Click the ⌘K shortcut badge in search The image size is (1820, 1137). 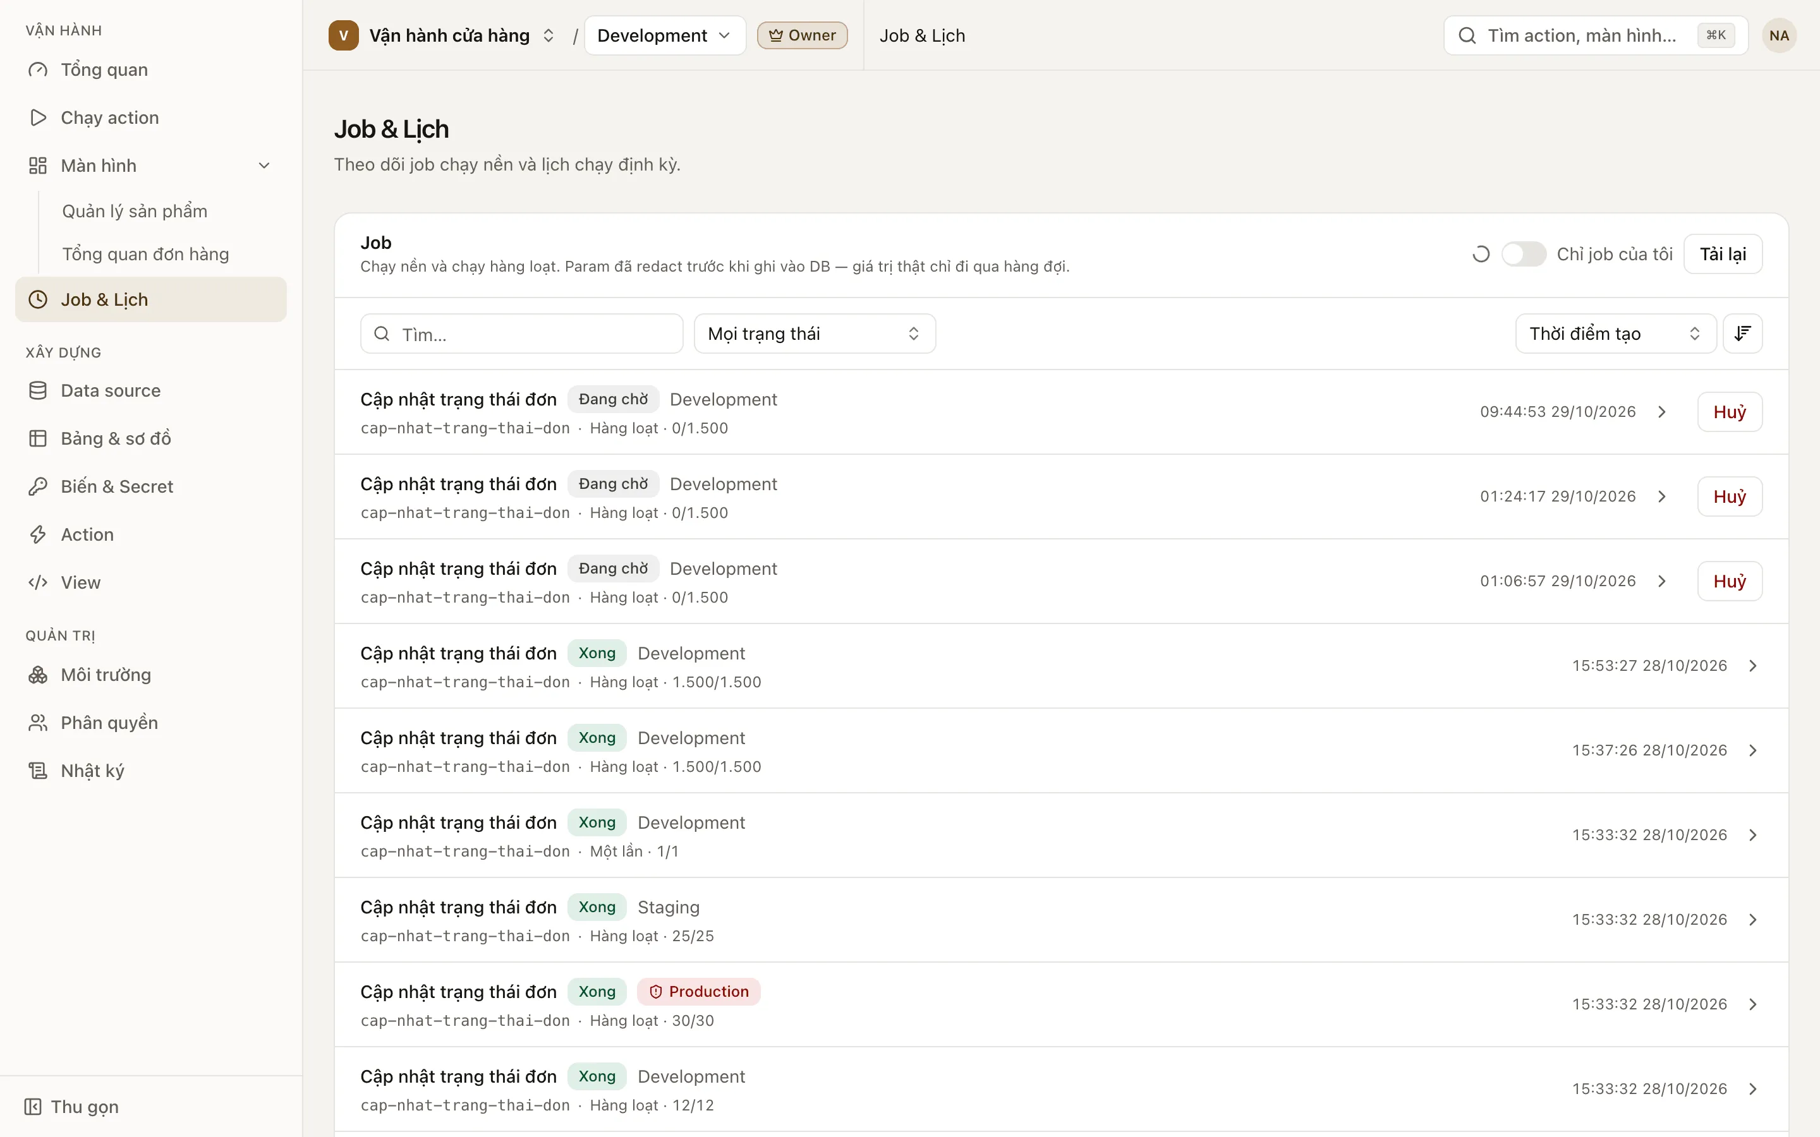1716,35
